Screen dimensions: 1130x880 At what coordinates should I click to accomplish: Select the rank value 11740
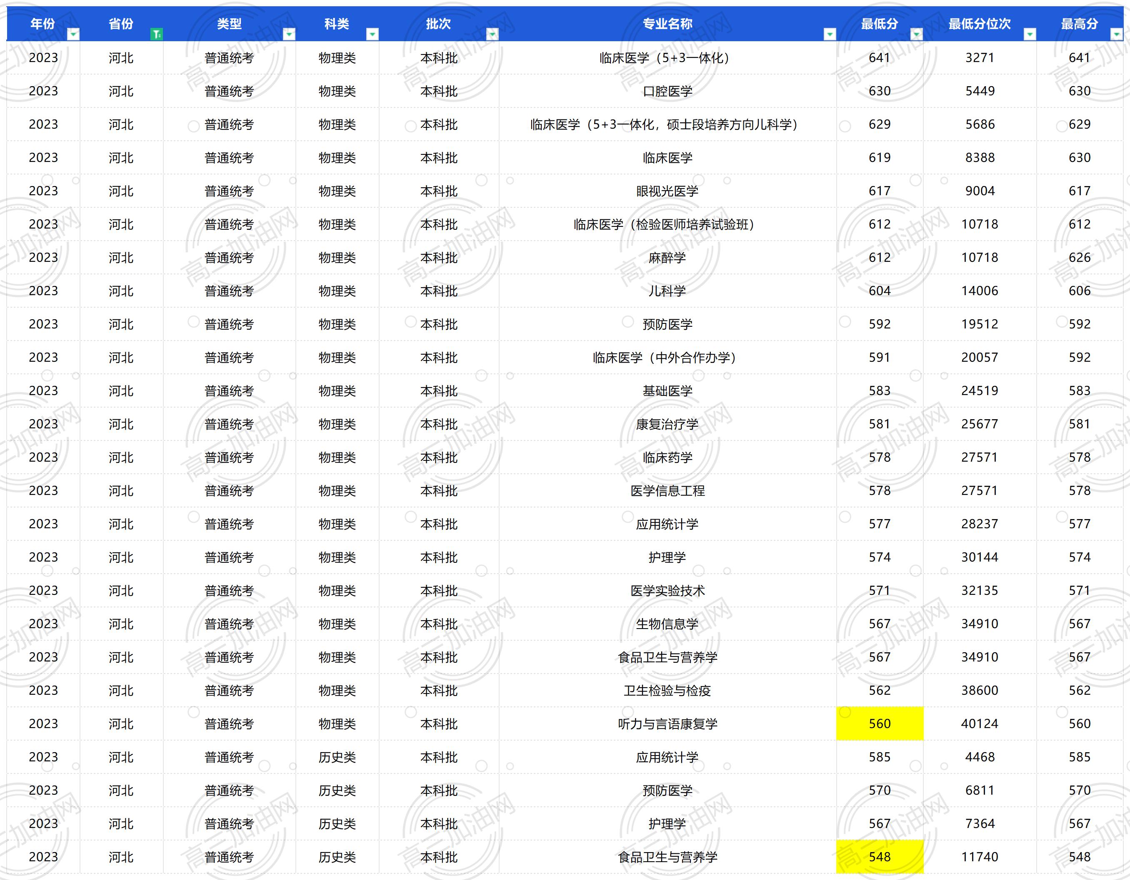tap(980, 857)
